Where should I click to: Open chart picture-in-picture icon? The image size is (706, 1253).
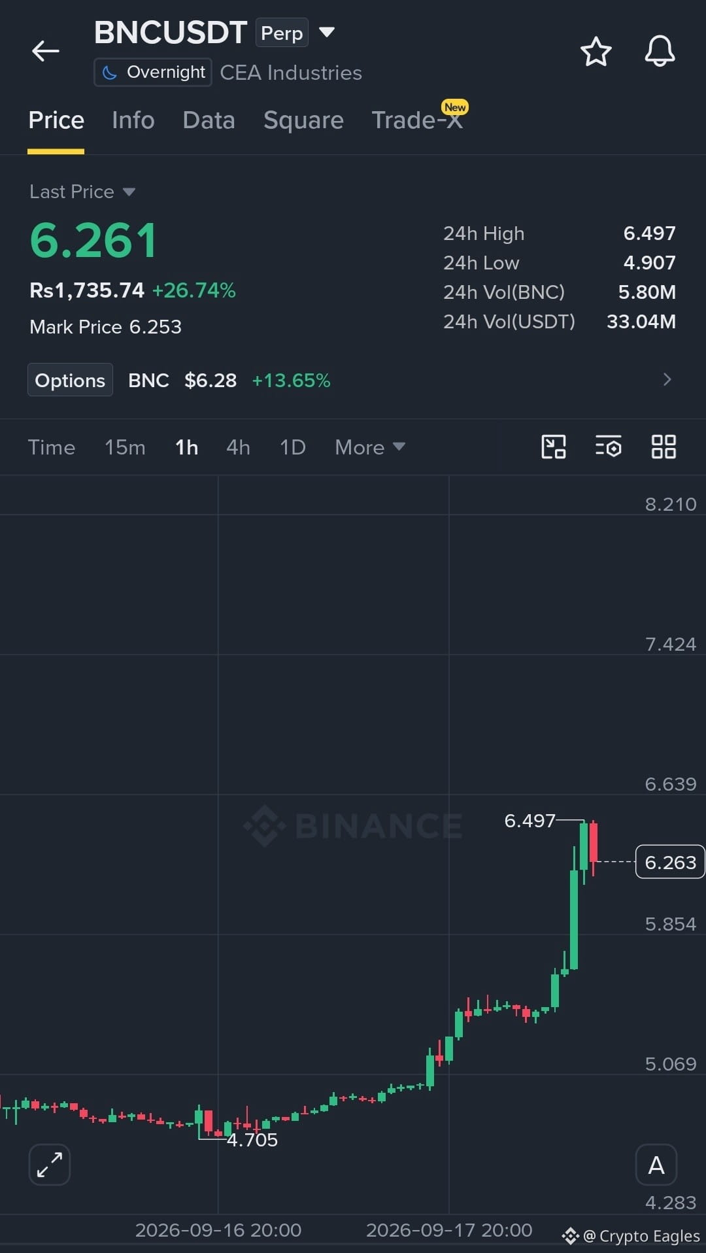[x=554, y=447]
